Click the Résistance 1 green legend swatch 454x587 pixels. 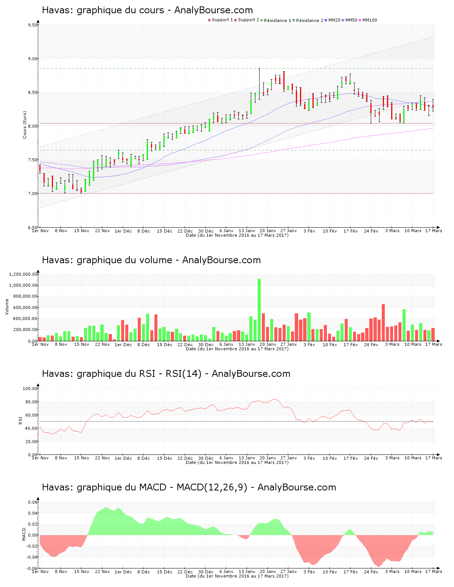click(262, 20)
